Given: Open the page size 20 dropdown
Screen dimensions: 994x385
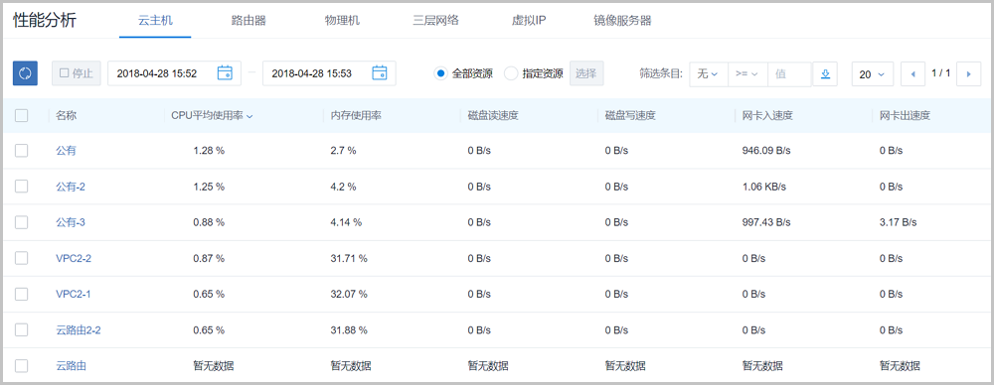Looking at the screenshot, I should (873, 74).
